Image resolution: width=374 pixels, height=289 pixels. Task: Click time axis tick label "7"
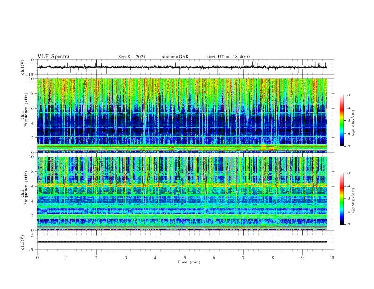[244, 258]
